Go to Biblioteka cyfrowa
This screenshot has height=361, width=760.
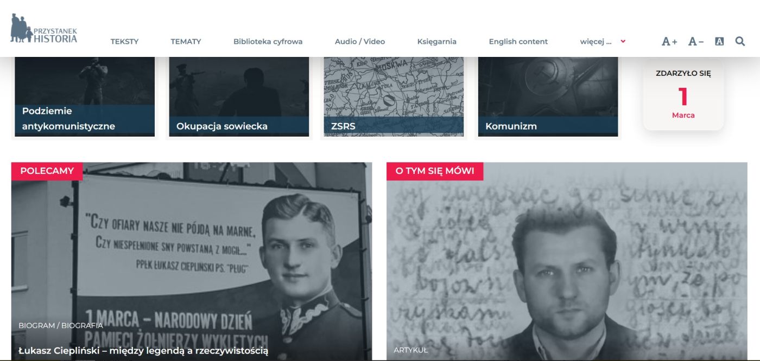268,42
